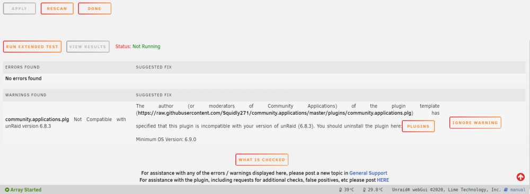Click Suggested Fix header in errors table
Viewport: 530px width, 194px height.
point(154,67)
